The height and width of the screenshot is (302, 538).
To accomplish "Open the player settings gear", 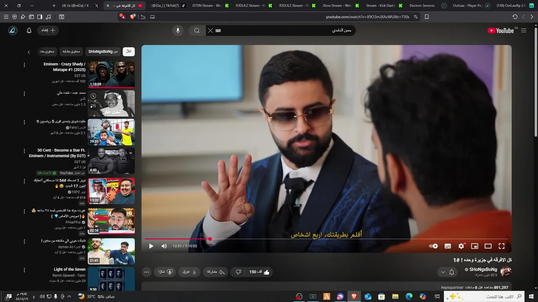I will 462,246.
